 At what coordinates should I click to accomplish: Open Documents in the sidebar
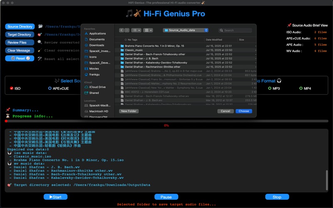97,39
